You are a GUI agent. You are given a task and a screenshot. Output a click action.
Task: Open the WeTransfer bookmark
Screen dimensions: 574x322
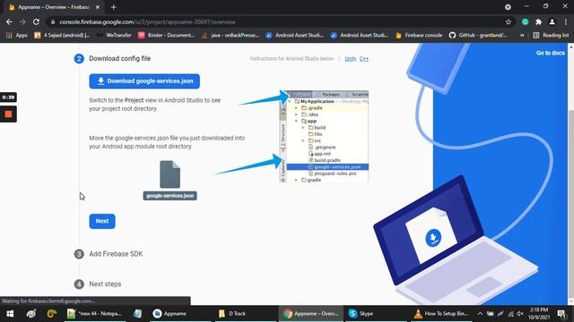(114, 35)
